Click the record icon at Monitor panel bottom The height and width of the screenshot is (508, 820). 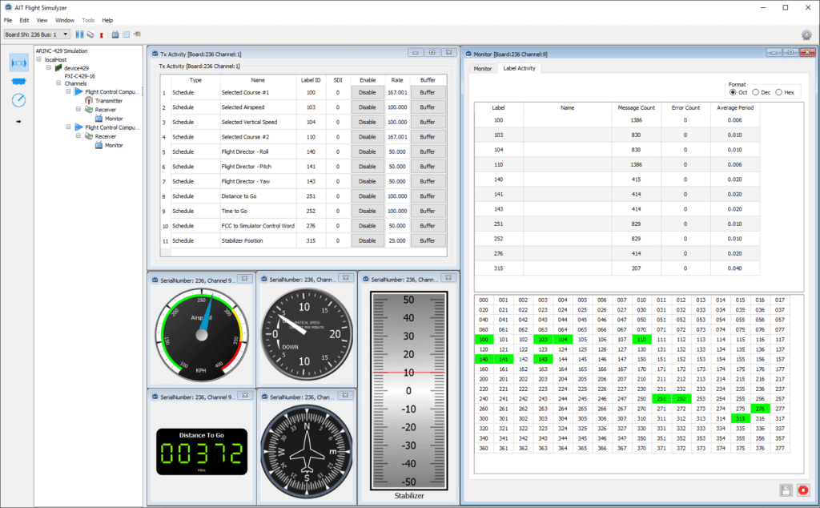803,490
